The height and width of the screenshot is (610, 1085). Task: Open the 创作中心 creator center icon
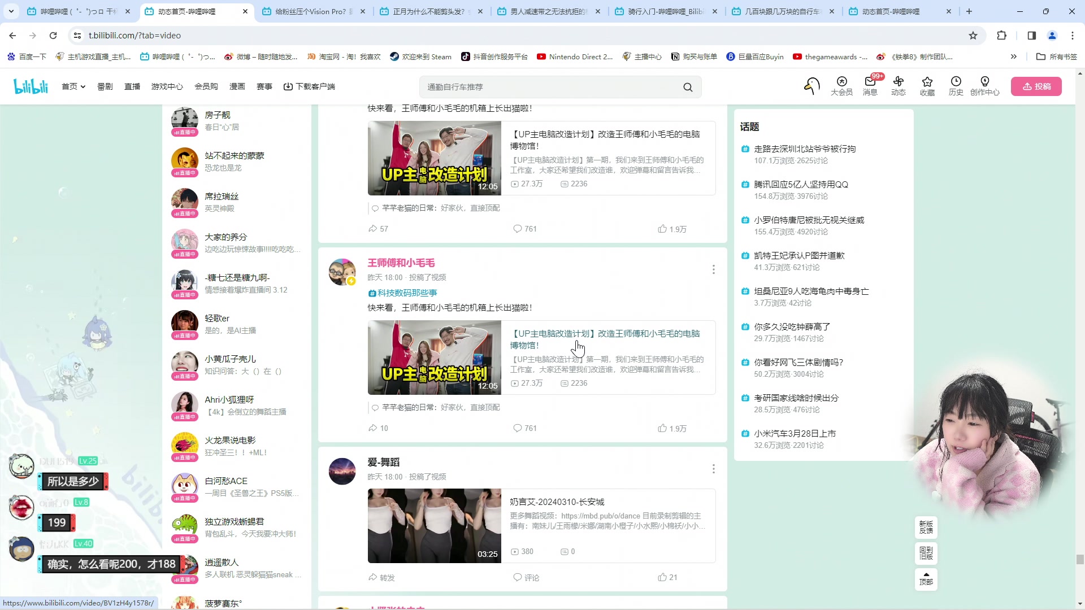[x=984, y=86]
